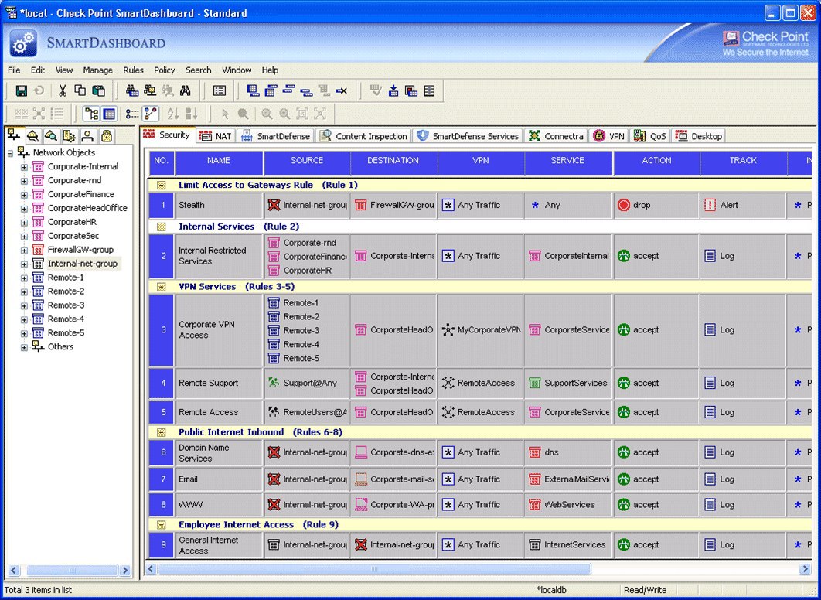Image resolution: width=821 pixels, height=600 pixels.
Task: Click the SmartDashboard gear logo icon
Action: (23, 43)
